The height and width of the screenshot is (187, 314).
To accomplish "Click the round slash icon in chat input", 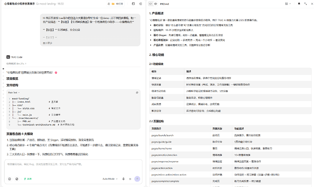I will click(x=10, y=179).
